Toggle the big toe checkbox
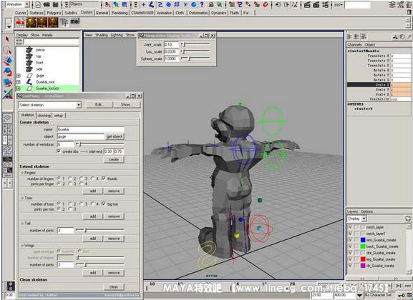 [x=104, y=204]
